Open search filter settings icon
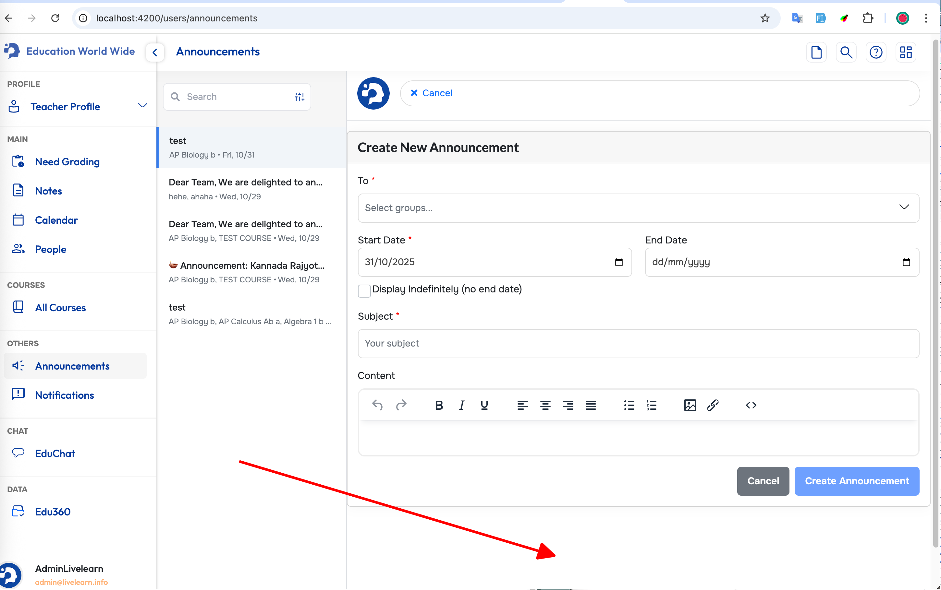The image size is (941, 590). click(299, 97)
